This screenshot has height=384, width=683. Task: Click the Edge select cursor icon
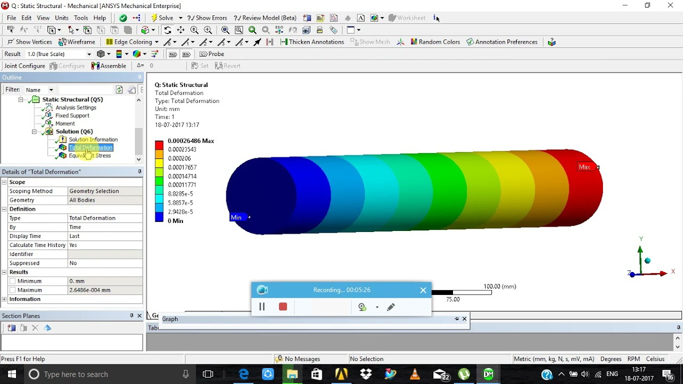pos(101,30)
